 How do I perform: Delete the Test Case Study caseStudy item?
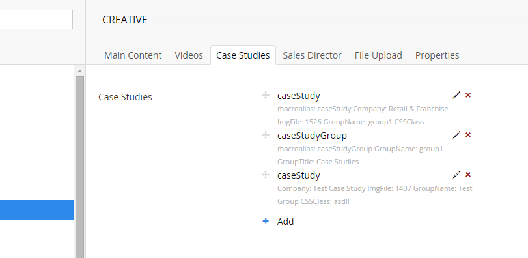pyautogui.click(x=467, y=175)
